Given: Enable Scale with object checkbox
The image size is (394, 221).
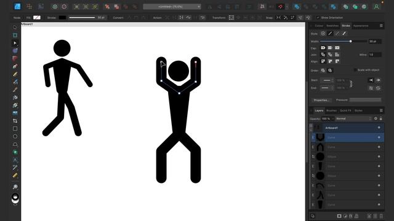Looking at the screenshot, I should (x=355, y=70).
